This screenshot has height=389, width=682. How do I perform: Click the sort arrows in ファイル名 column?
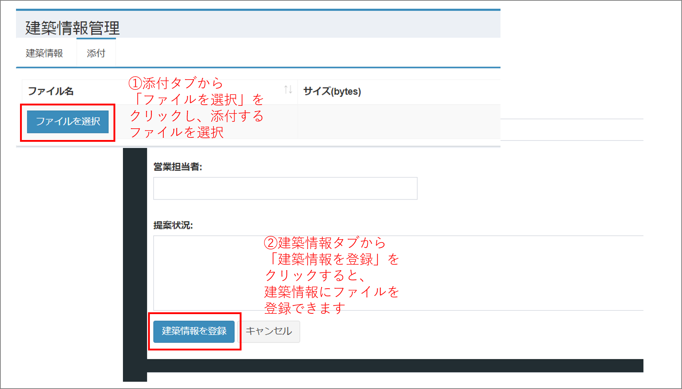[288, 90]
